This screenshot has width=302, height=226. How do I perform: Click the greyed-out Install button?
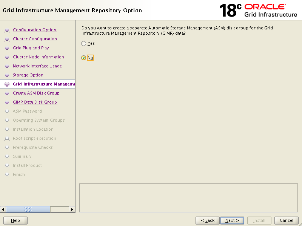259,220
